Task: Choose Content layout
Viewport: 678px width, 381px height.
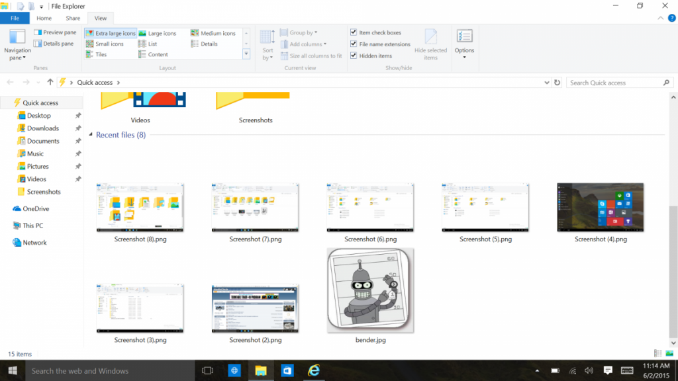Action: pos(153,54)
